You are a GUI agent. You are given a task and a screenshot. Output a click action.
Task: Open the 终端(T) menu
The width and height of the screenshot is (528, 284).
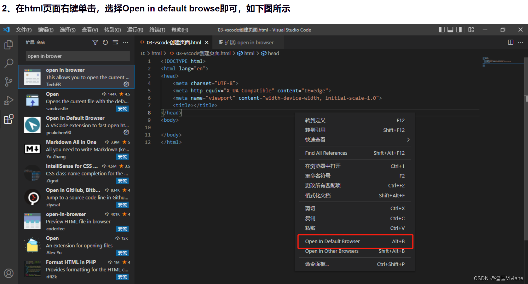[157, 30]
